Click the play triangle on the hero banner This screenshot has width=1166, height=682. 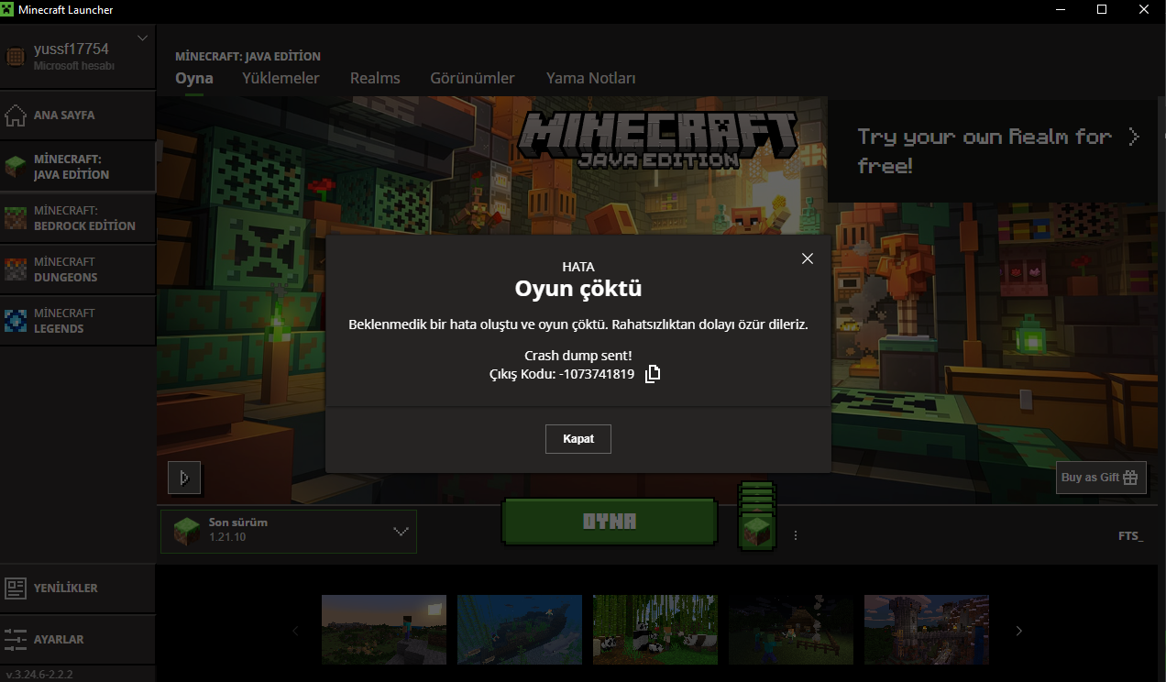[x=184, y=477]
